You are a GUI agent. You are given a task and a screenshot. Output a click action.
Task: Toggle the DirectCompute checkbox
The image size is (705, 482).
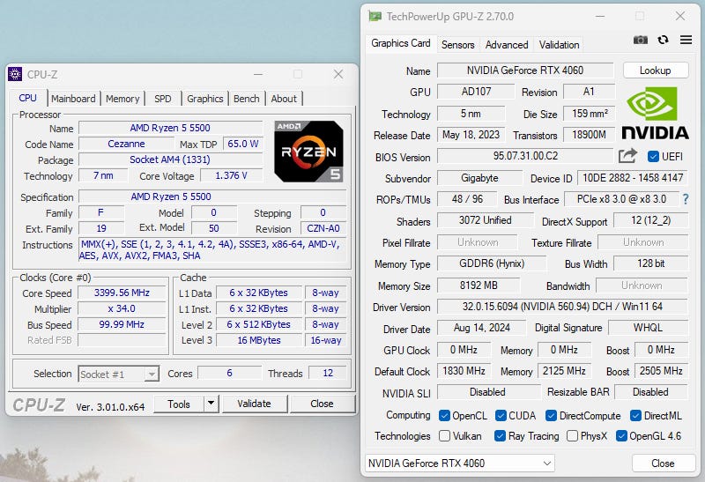point(551,415)
